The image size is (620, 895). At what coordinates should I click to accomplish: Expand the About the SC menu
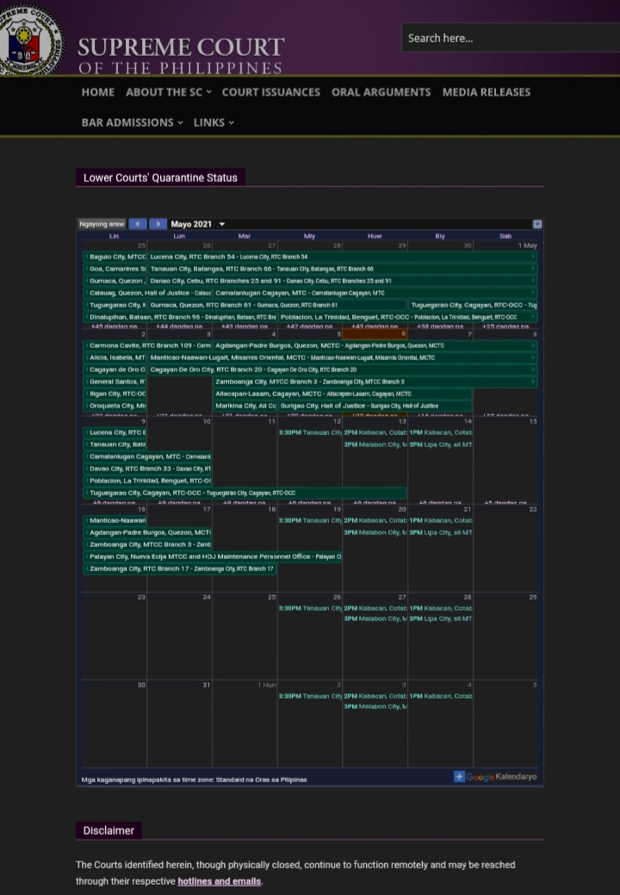point(168,92)
